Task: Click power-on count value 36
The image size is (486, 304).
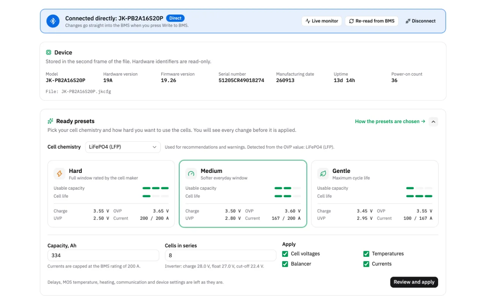Action: pyautogui.click(x=394, y=81)
